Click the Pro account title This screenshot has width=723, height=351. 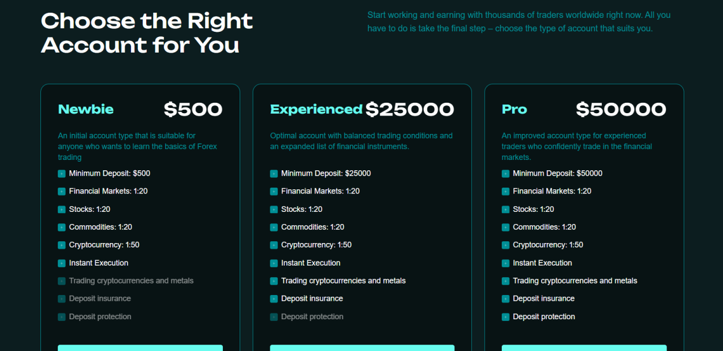pos(515,110)
